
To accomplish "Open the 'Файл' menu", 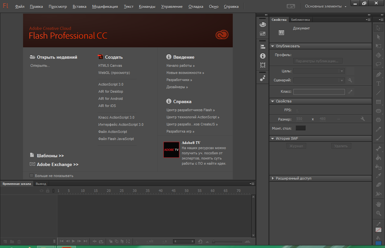I will (20, 6).
